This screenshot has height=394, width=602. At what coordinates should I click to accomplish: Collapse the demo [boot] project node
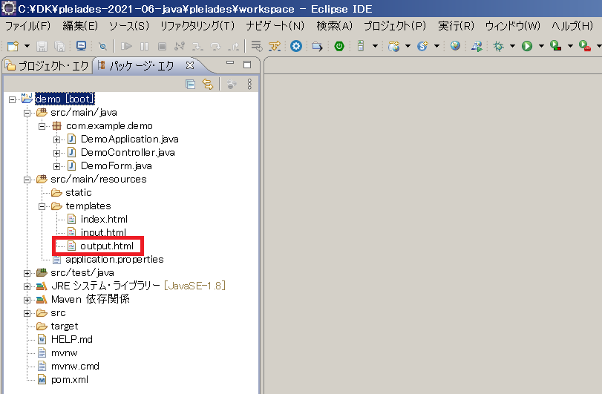coord(13,99)
